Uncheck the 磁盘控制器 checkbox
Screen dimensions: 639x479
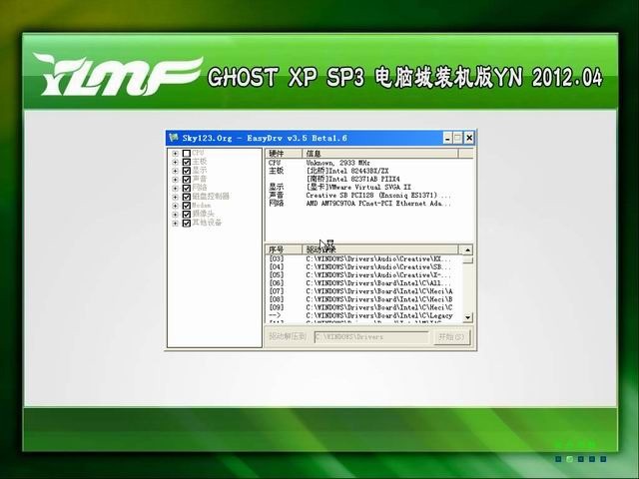(x=187, y=197)
